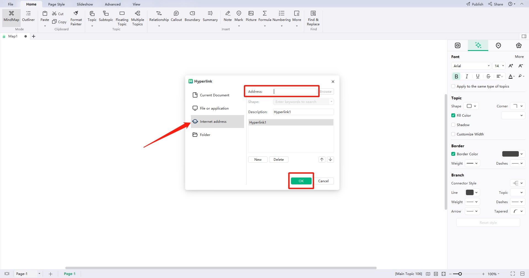Toggle underline formatting
The width and height of the screenshot is (529, 278).
(x=477, y=76)
